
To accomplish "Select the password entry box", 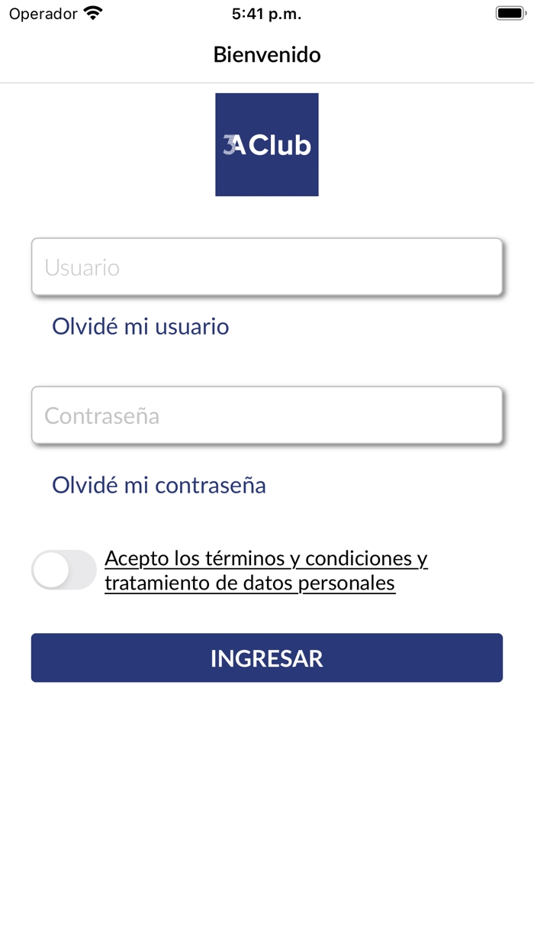I will coord(266,415).
